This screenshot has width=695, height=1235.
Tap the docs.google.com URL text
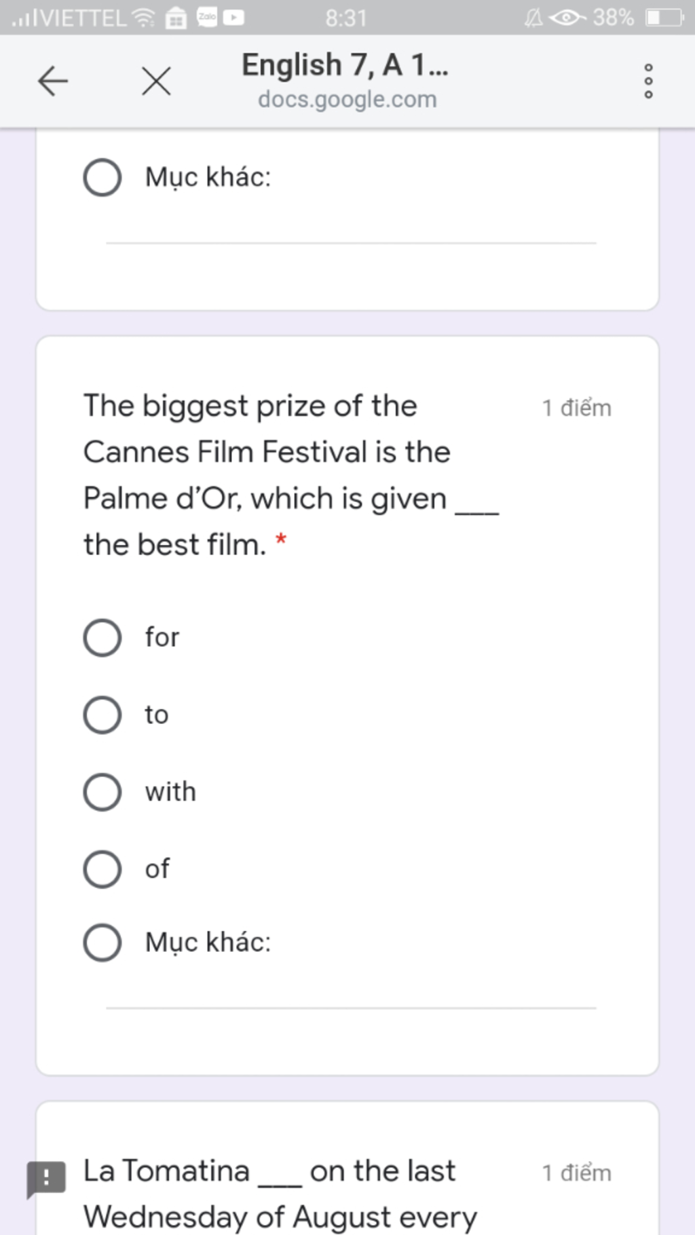pyautogui.click(x=347, y=100)
